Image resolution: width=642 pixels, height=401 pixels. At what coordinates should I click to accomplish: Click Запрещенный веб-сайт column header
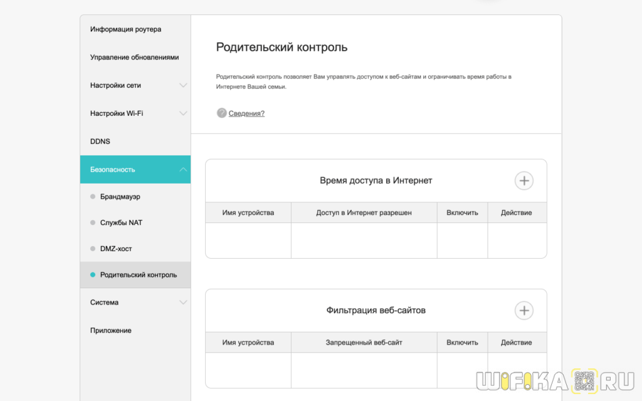(364, 343)
